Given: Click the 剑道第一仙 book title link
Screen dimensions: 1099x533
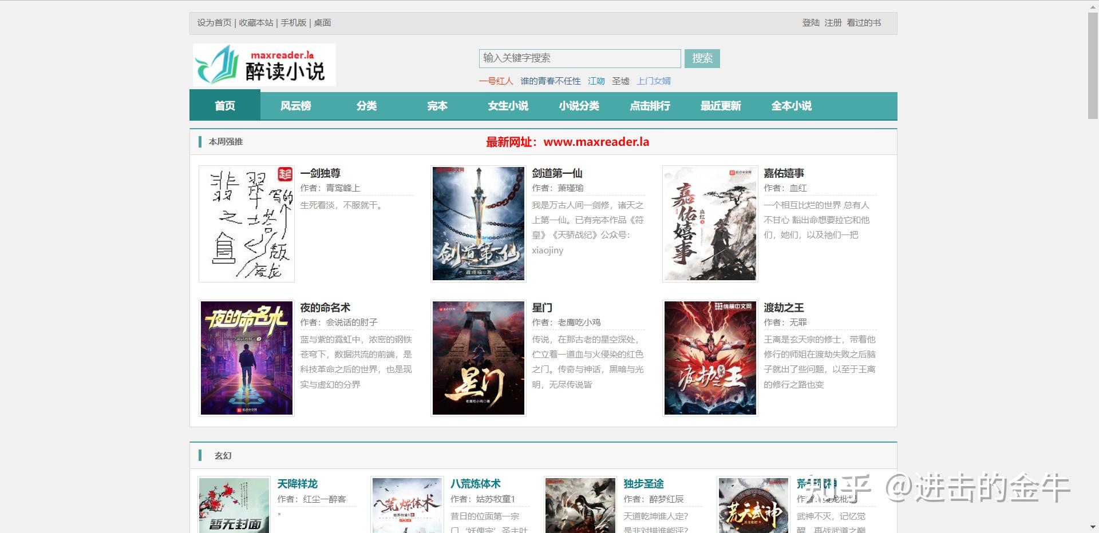Looking at the screenshot, I should 558,173.
